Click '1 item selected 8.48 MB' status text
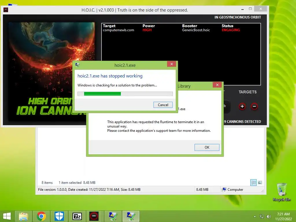296x222 pixels. 77,183
